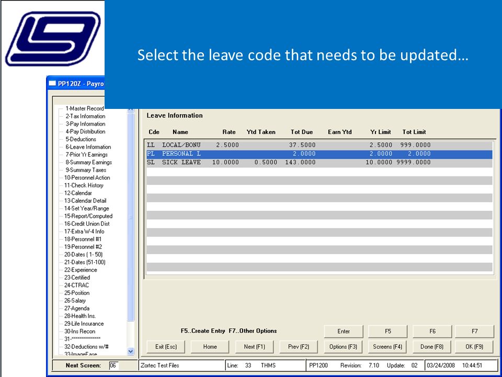Click the Tot Due column header
Image resolution: width=502 pixels, height=377 pixels.
[x=302, y=132]
